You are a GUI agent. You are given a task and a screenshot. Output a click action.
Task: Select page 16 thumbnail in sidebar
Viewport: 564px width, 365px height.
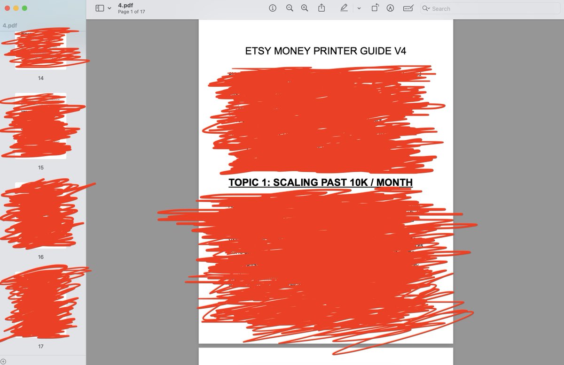tap(41, 215)
